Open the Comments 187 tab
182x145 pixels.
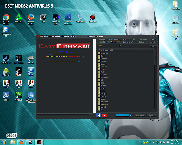click(x=128, y=42)
